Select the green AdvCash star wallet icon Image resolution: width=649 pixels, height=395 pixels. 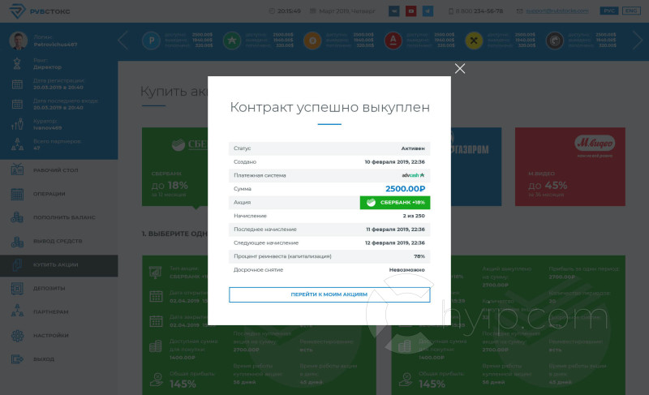click(x=232, y=41)
